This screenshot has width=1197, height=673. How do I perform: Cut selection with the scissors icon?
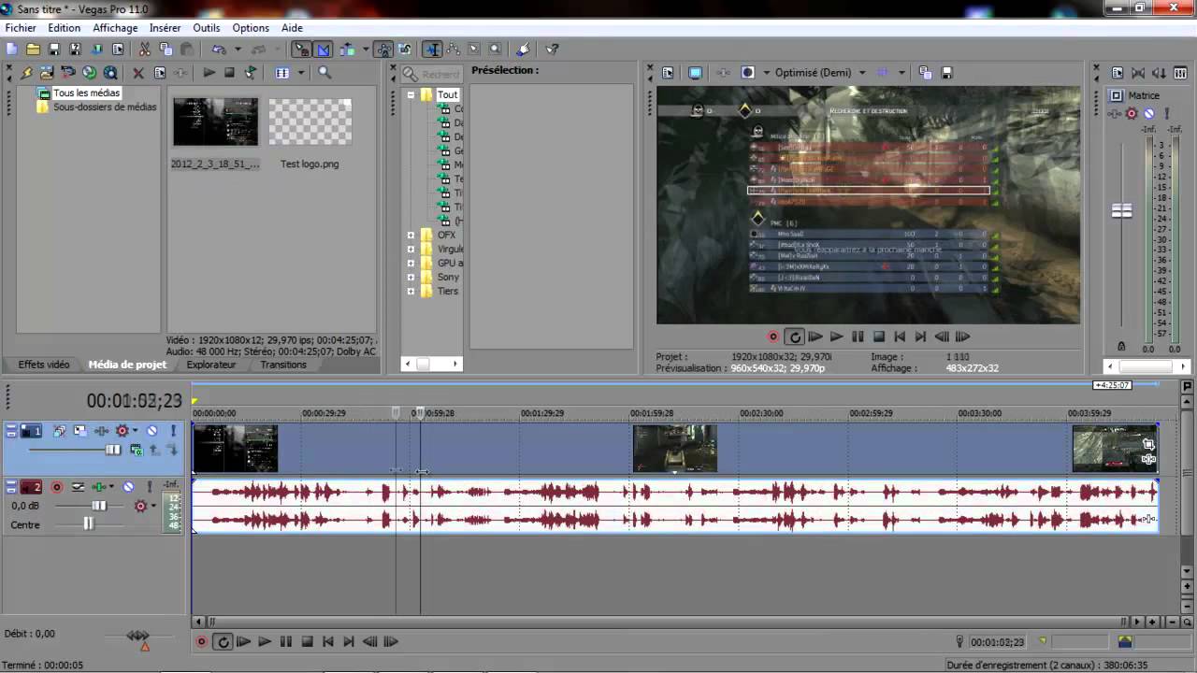click(145, 49)
